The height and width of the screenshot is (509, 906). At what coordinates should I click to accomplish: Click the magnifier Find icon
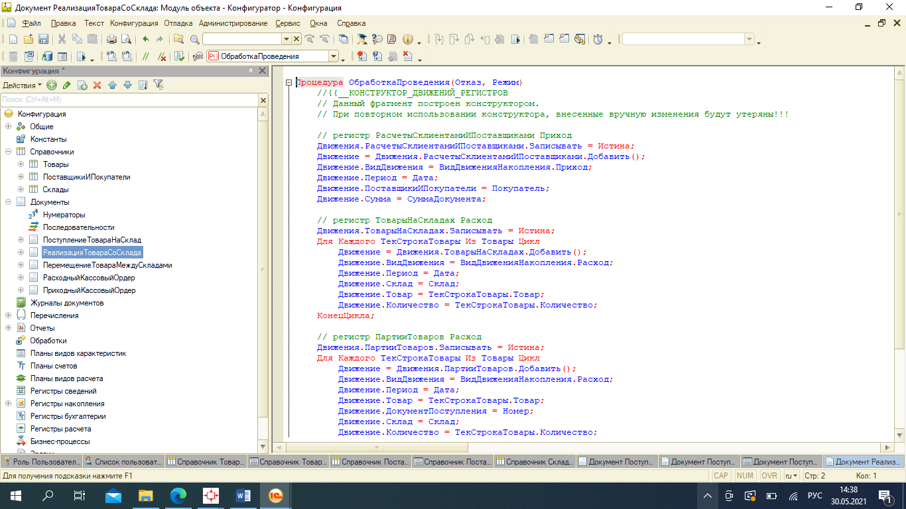(x=194, y=39)
